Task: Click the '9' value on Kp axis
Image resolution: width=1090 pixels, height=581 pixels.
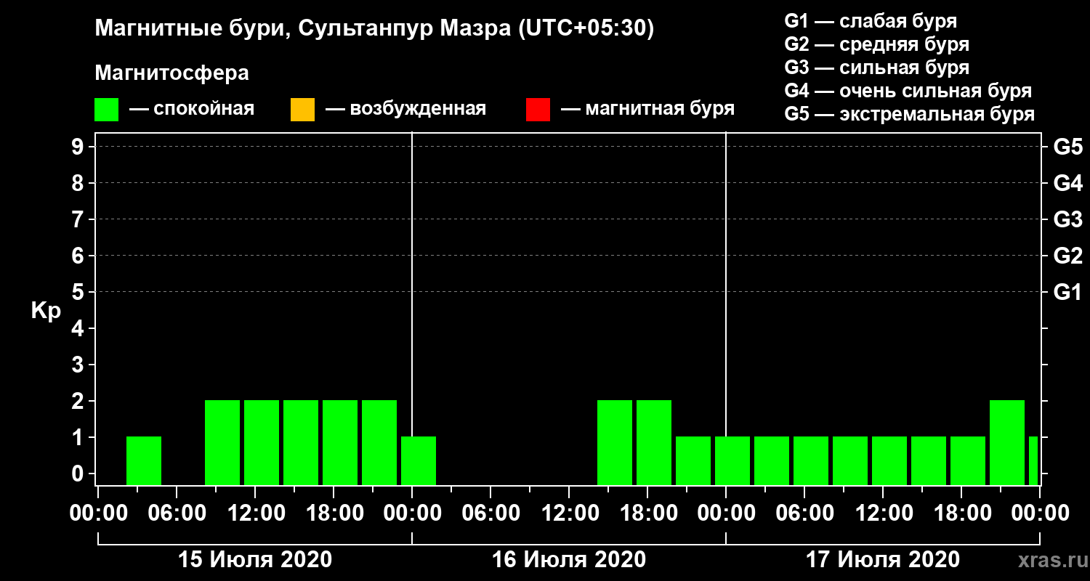Action: point(79,147)
